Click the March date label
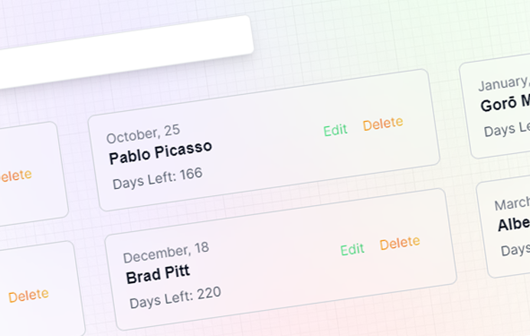This screenshot has height=336, width=530. coord(512,204)
